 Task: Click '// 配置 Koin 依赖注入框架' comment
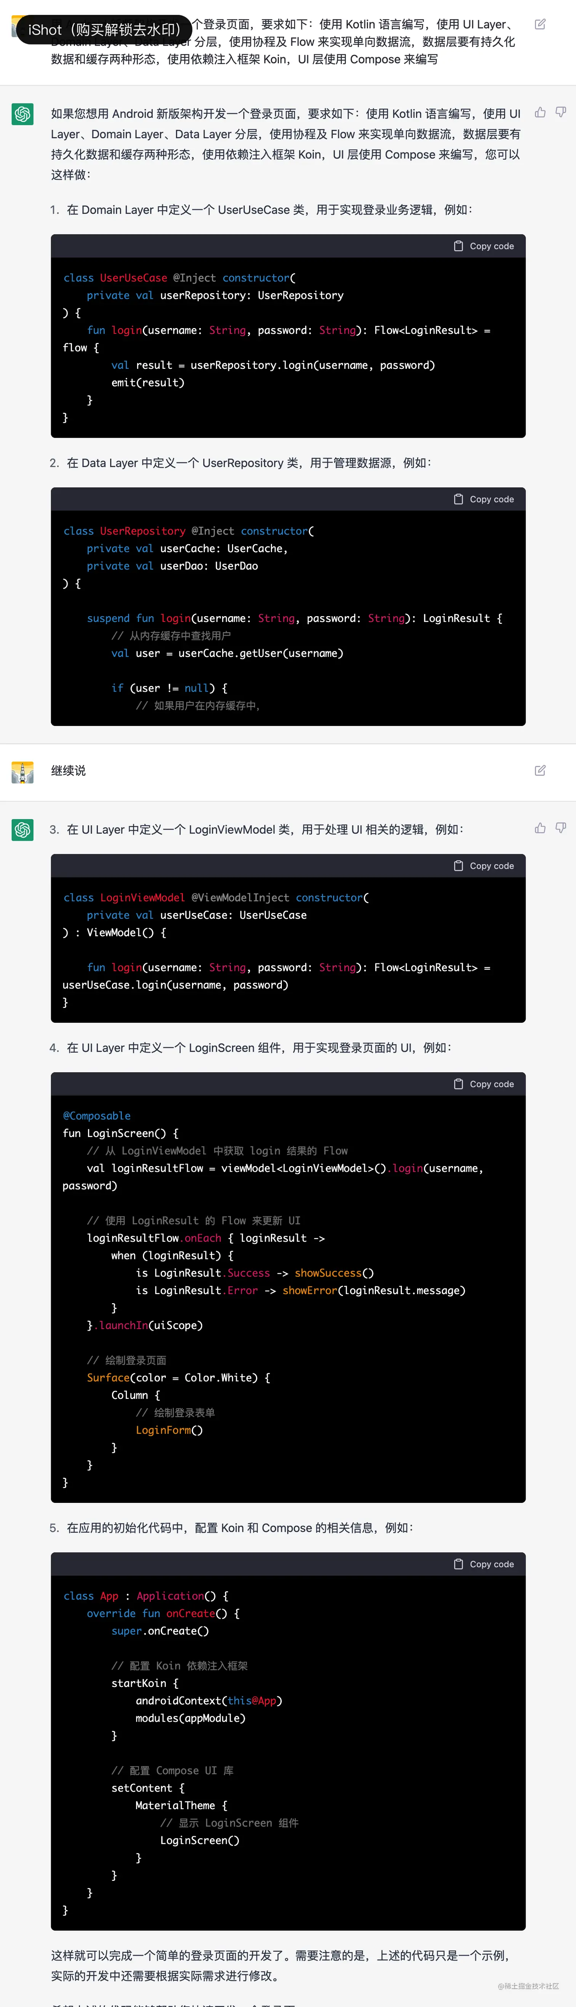pos(179,1666)
